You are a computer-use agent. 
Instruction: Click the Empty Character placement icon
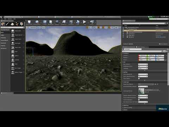[x=13, y=35]
